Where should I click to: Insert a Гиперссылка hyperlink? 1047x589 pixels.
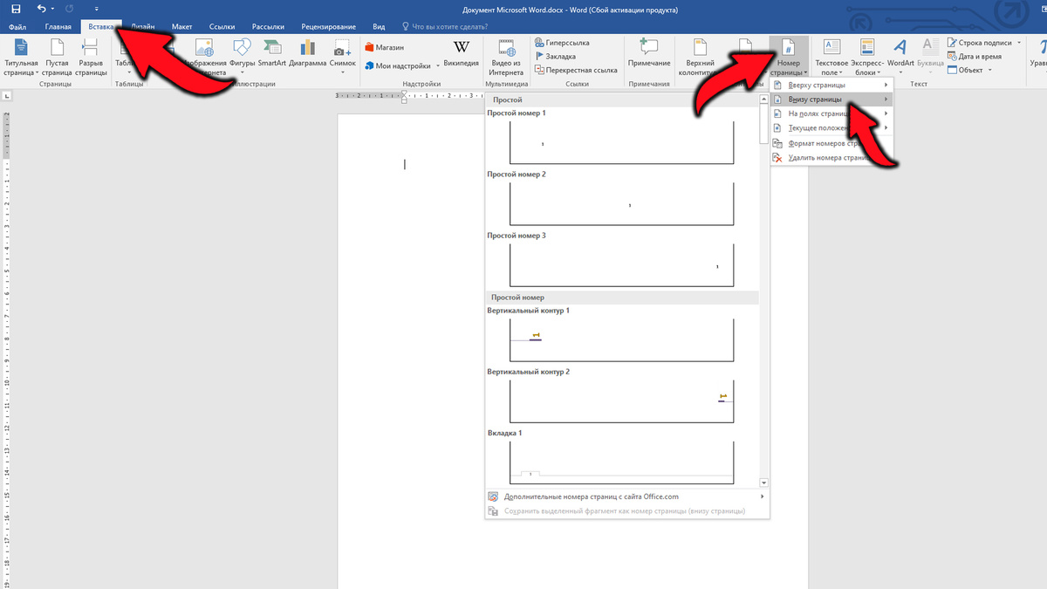[563, 43]
